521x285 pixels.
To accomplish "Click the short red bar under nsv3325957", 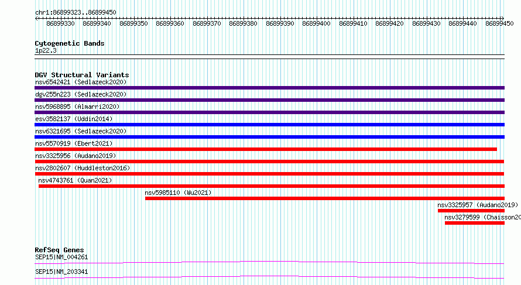I will [471, 211].
